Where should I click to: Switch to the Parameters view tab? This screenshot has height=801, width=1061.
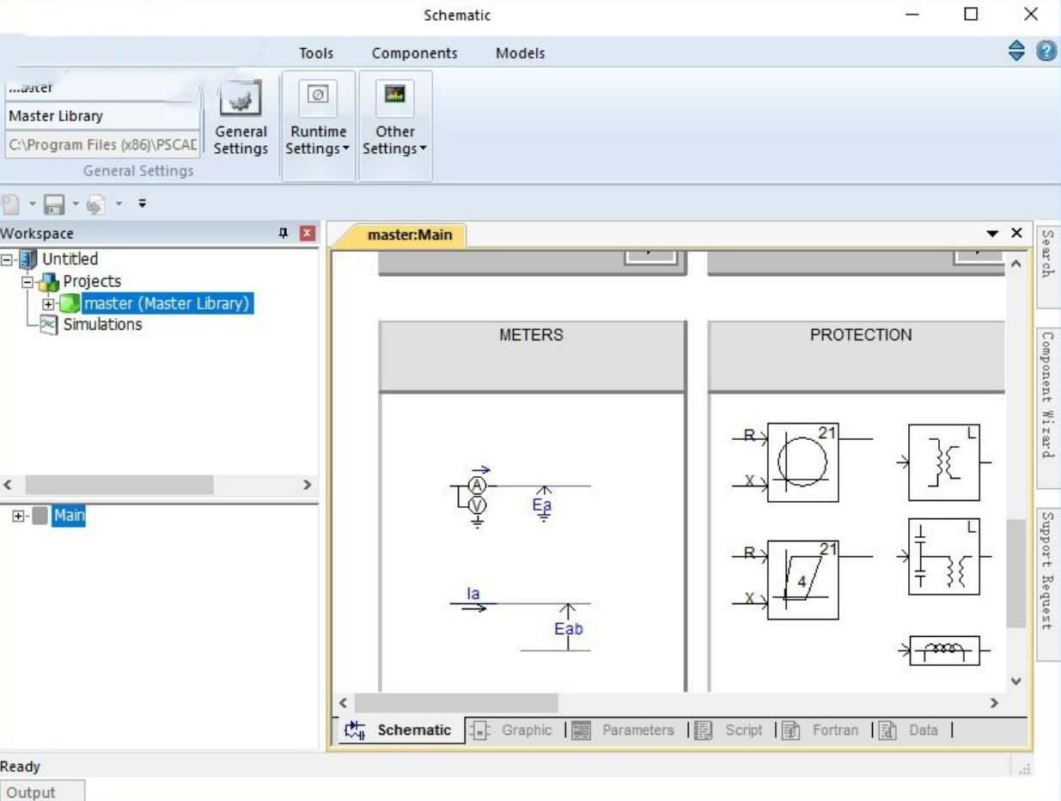click(x=625, y=731)
